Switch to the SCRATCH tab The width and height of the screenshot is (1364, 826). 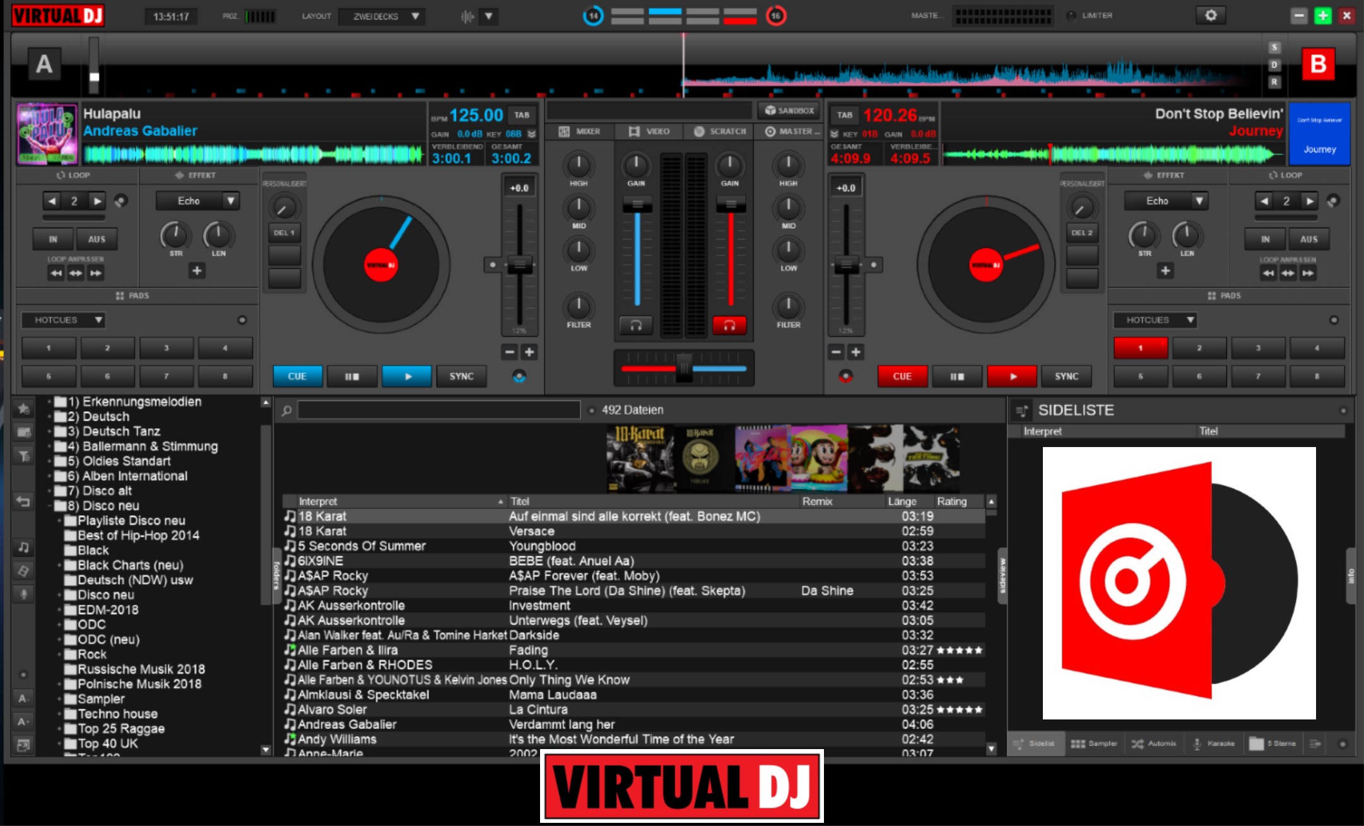coord(720,131)
